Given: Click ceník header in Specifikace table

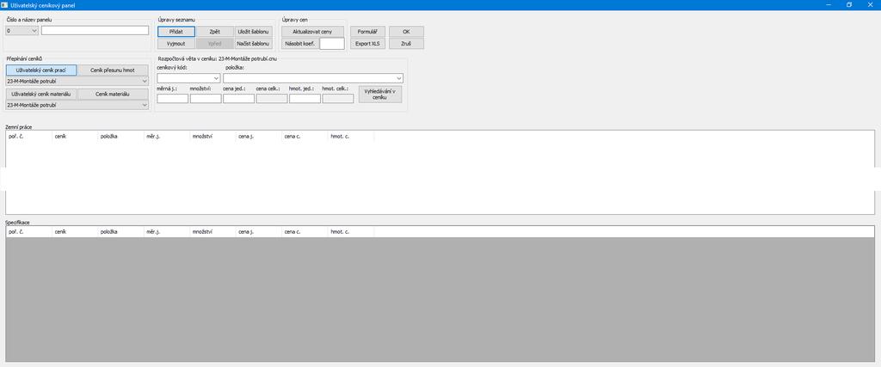Looking at the screenshot, I should pyautogui.click(x=75, y=232).
